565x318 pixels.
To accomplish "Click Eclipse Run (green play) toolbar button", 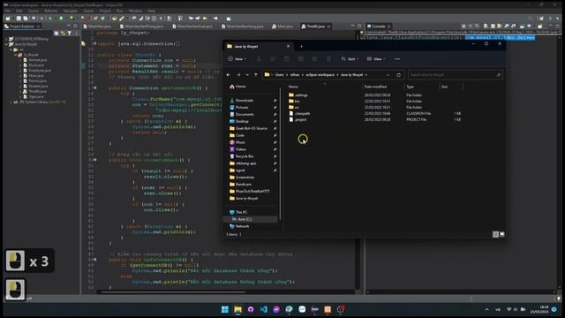I will (x=61, y=19).
